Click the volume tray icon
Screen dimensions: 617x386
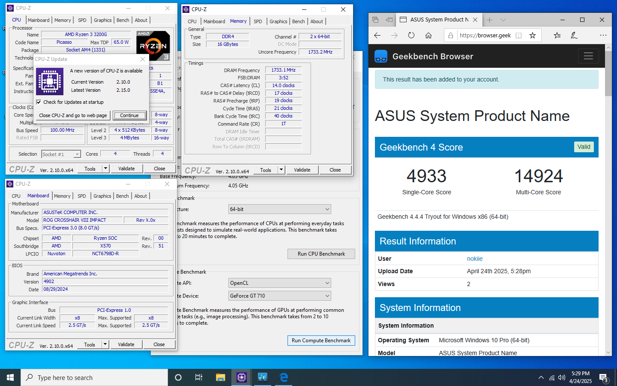click(x=562, y=378)
